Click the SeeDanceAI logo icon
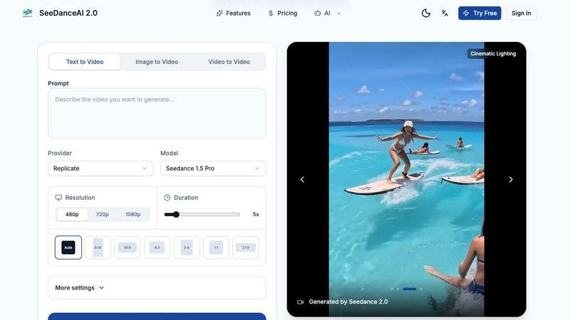Image resolution: width=570 pixels, height=320 pixels. pyautogui.click(x=28, y=13)
